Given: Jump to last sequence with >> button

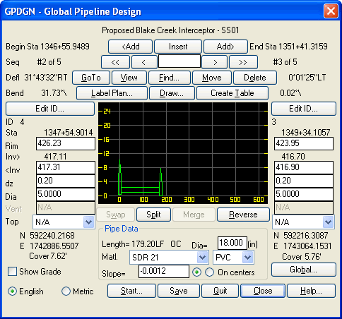Looking at the screenshot, I should point(243,62).
